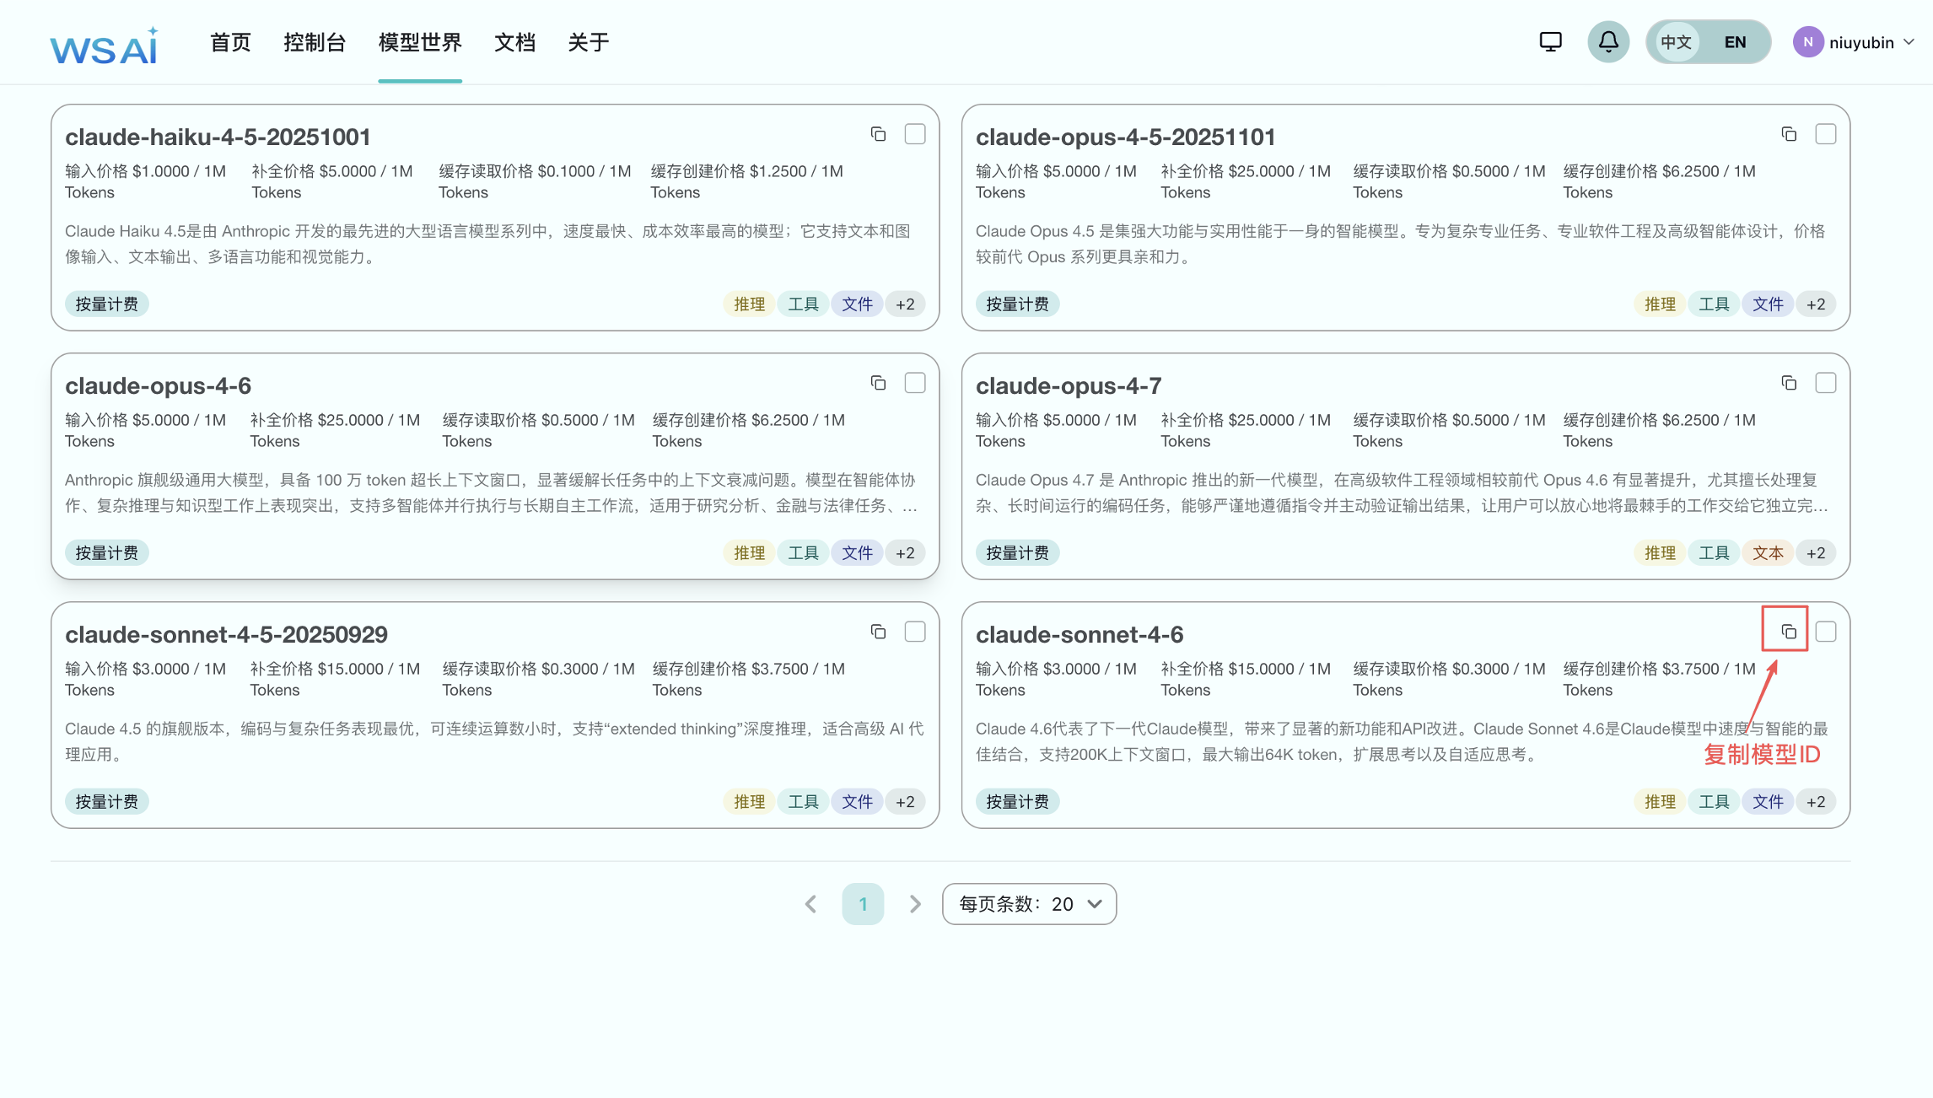Select checkbox for claude-haiku-4-5-20251001

click(x=915, y=134)
